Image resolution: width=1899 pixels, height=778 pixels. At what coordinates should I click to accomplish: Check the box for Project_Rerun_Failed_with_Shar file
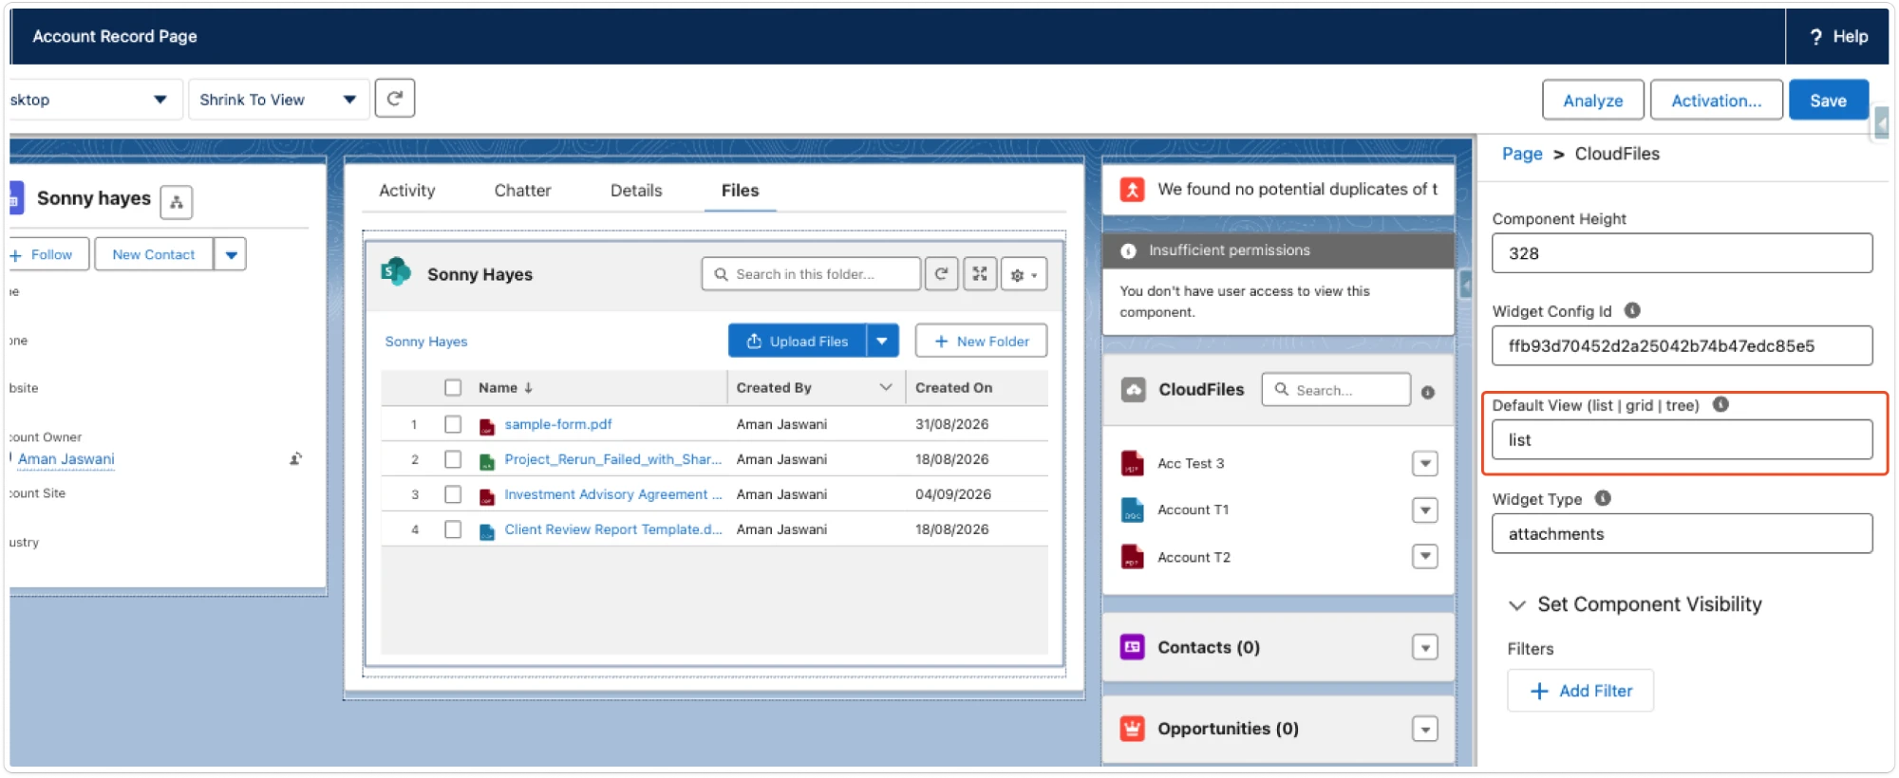coord(453,459)
